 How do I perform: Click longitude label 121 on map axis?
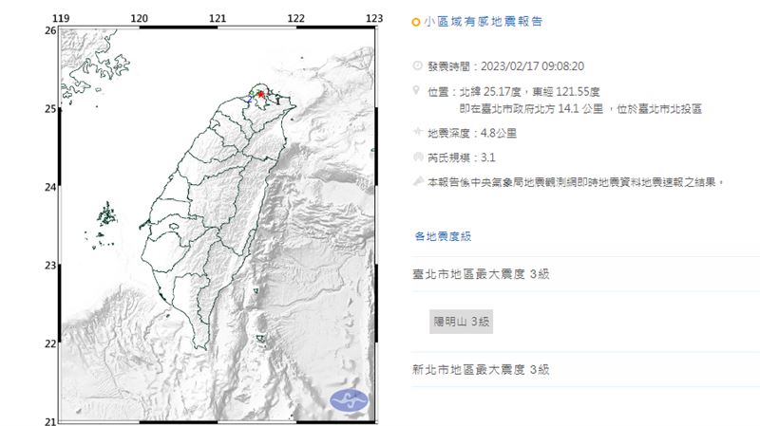pyautogui.click(x=218, y=18)
